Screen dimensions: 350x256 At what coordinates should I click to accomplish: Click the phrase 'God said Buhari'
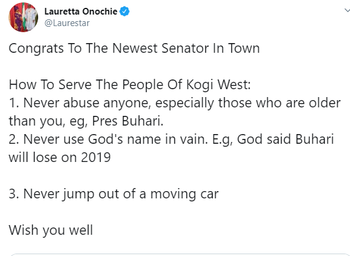pos(285,139)
